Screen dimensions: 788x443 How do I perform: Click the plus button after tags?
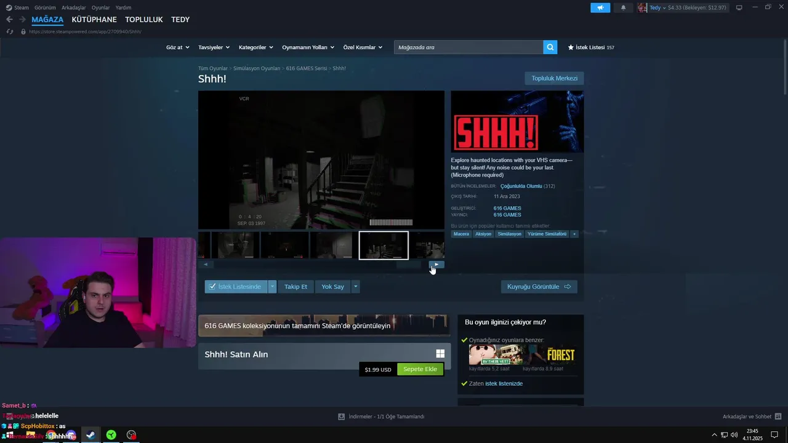[574, 234]
